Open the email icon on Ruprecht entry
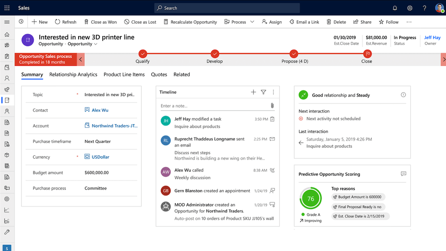 click(272, 139)
